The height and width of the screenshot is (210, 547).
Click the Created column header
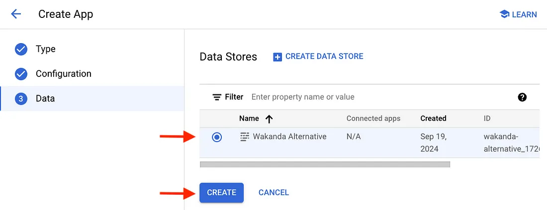433,119
